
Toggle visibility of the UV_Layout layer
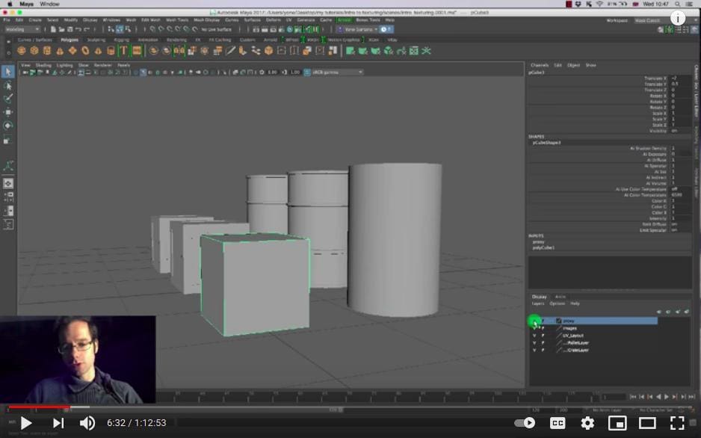pos(534,336)
